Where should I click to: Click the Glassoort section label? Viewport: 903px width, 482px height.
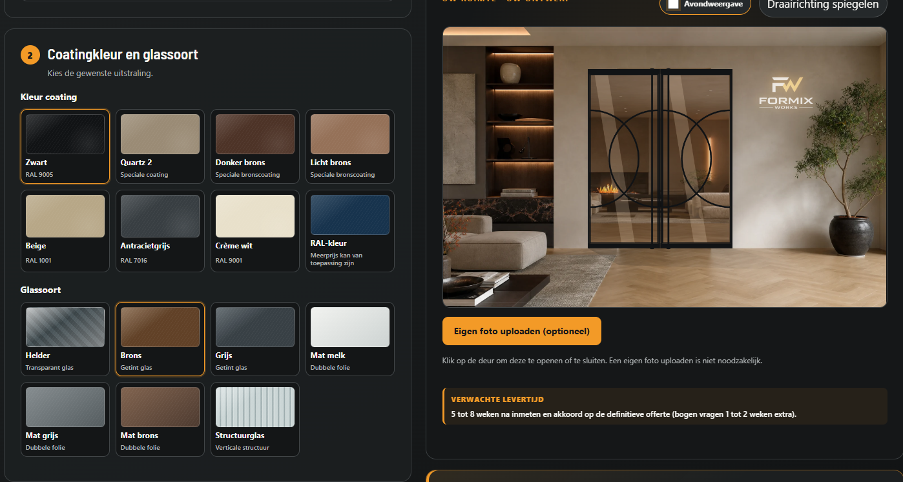41,290
